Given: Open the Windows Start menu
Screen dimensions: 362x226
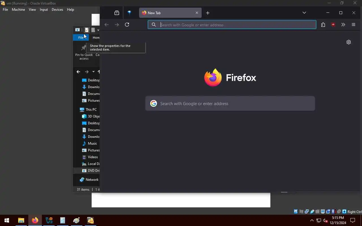Looking at the screenshot, I should click(x=7, y=220).
